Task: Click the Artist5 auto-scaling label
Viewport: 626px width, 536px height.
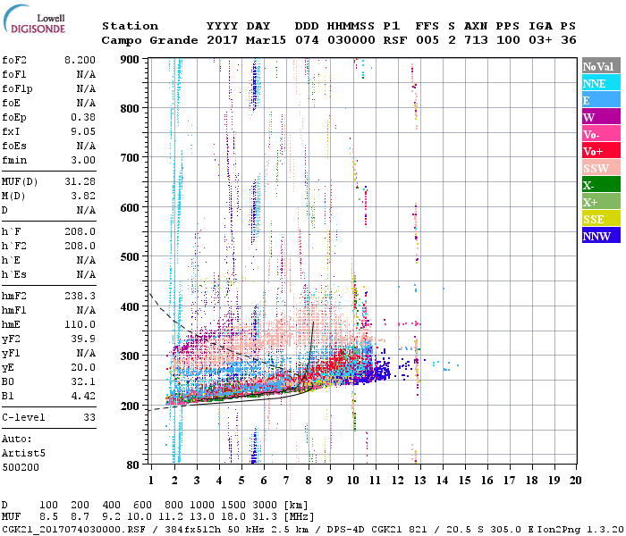Action: pyautogui.click(x=23, y=453)
